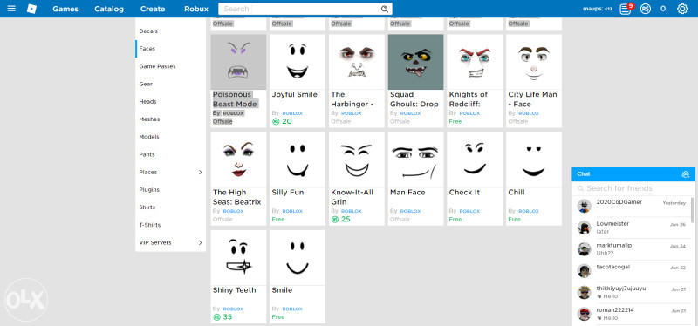This screenshot has width=698, height=326.
Task: Open Chill face thumbnail
Action: point(534,160)
